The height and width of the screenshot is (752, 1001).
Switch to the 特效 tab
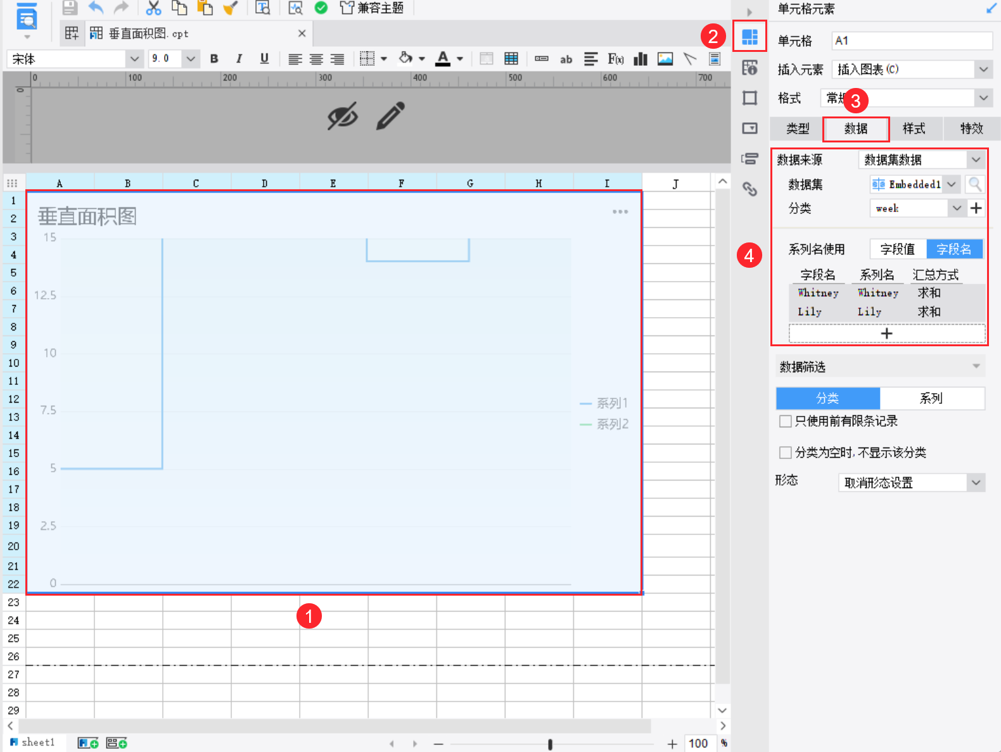tap(972, 128)
